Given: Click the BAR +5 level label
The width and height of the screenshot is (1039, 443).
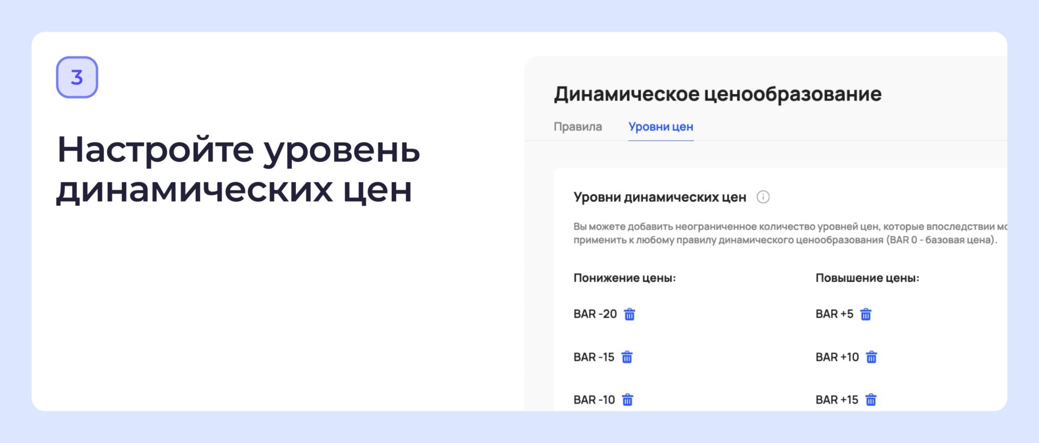Looking at the screenshot, I should click(834, 314).
